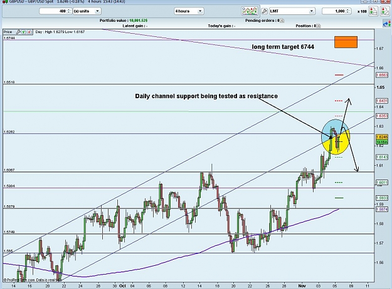
Task: Click the red down arrow in the Price panel
Action: (x=29, y=32)
